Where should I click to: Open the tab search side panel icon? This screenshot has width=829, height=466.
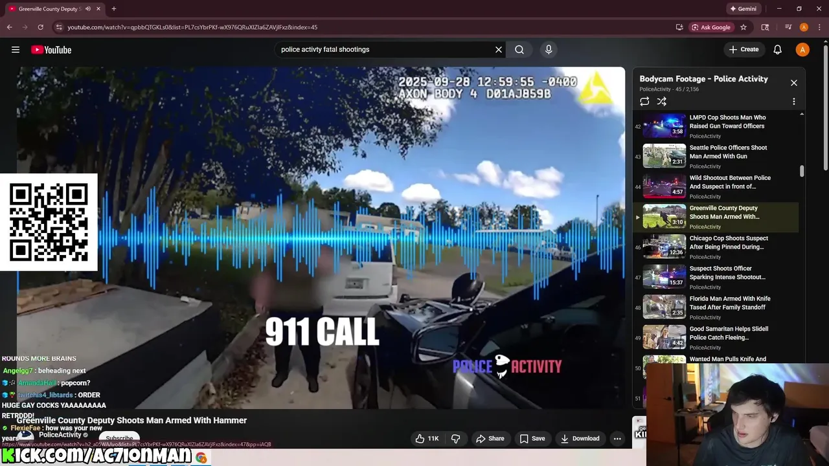coord(765,27)
